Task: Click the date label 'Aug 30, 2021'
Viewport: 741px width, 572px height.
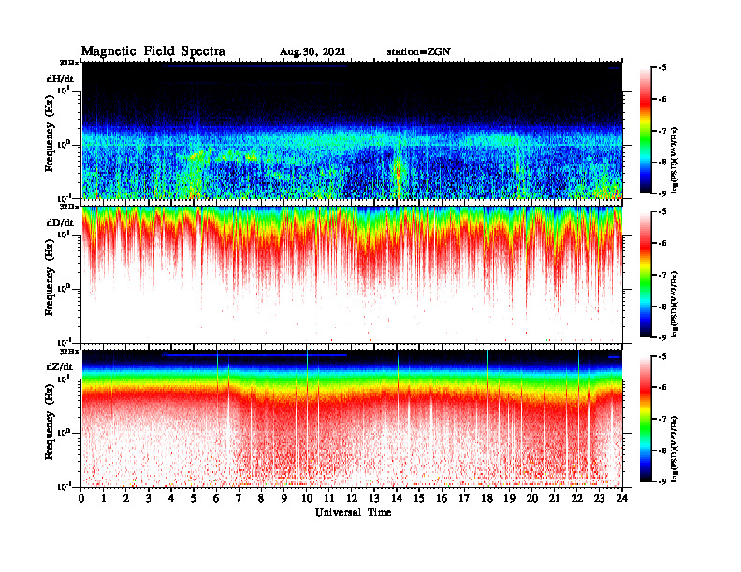Action: (312, 52)
